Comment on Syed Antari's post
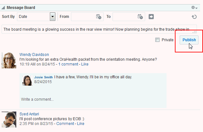Screen dimensions: 203x132 pos(65,124)
